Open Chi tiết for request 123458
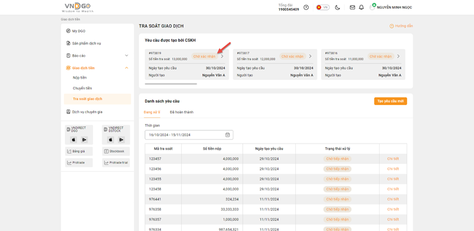Screen dimensions: 474x231 [x=393, y=189]
